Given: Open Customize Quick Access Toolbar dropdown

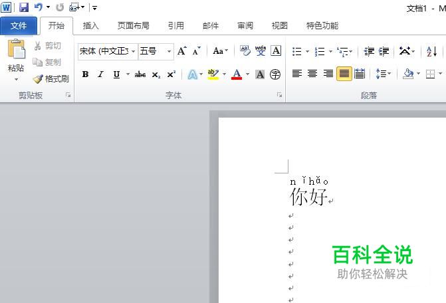Looking at the screenshot, I should pos(95,8).
